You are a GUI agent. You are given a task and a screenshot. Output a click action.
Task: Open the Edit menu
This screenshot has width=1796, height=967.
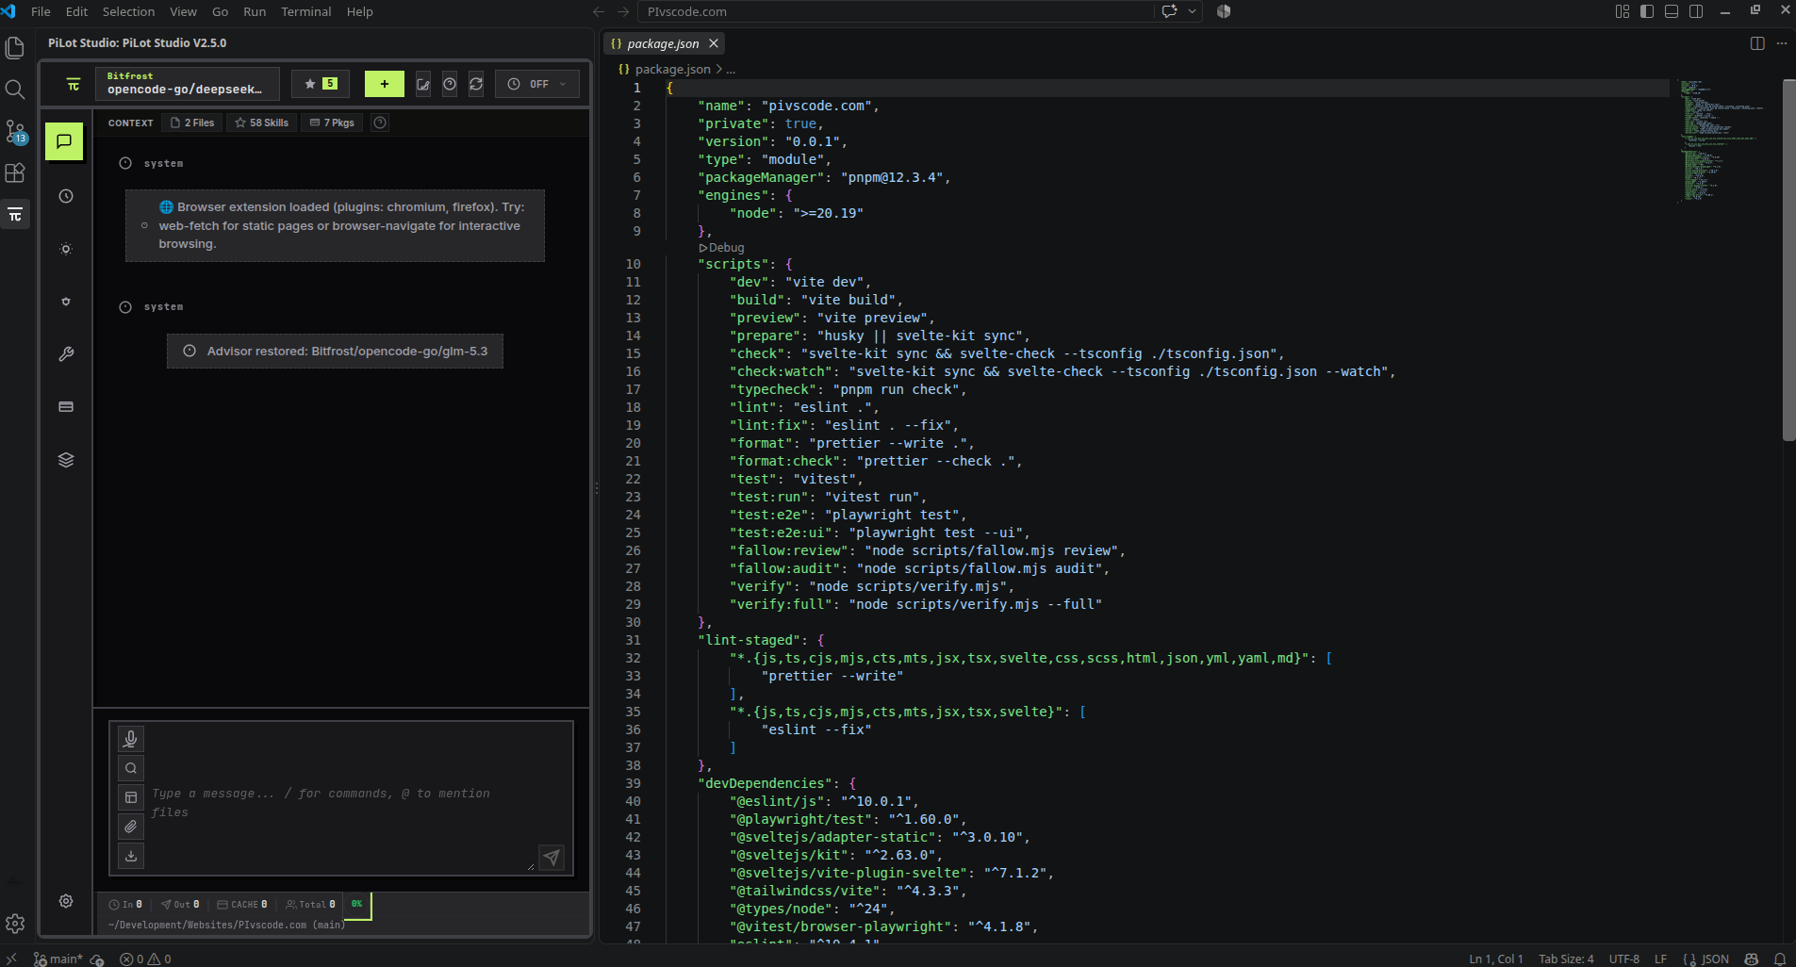click(x=76, y=11)
